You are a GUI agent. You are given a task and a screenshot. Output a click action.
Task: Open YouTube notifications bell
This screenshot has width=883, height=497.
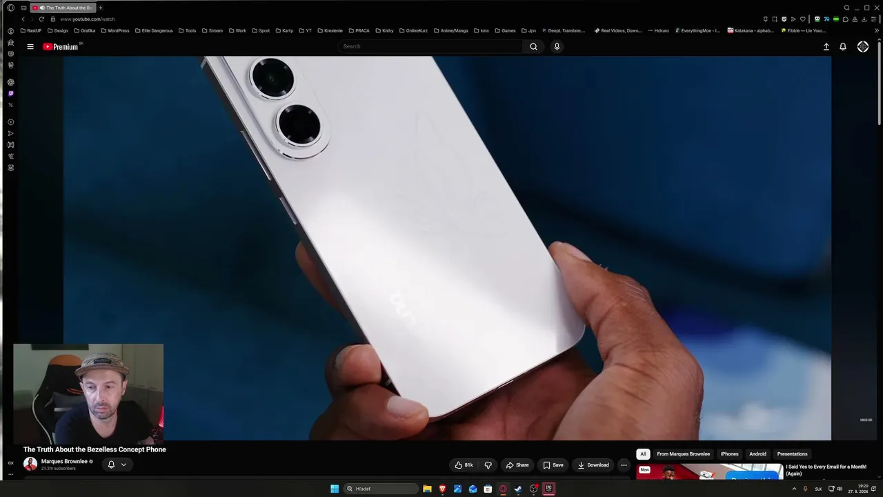[x=843, y=47]
